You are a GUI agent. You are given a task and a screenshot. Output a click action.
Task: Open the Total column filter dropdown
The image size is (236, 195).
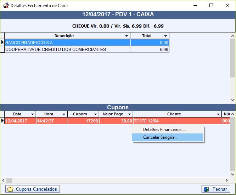click(x=165, y=36)
